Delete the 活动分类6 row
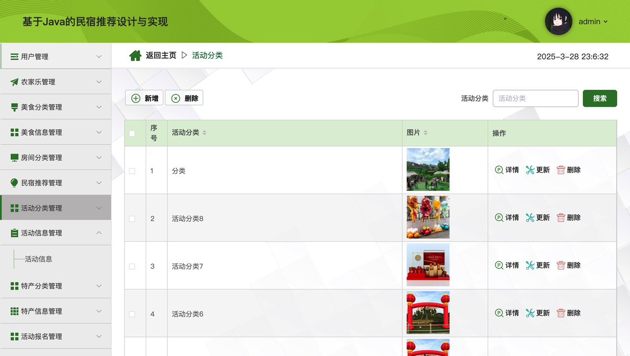 [x=568, y=313]
